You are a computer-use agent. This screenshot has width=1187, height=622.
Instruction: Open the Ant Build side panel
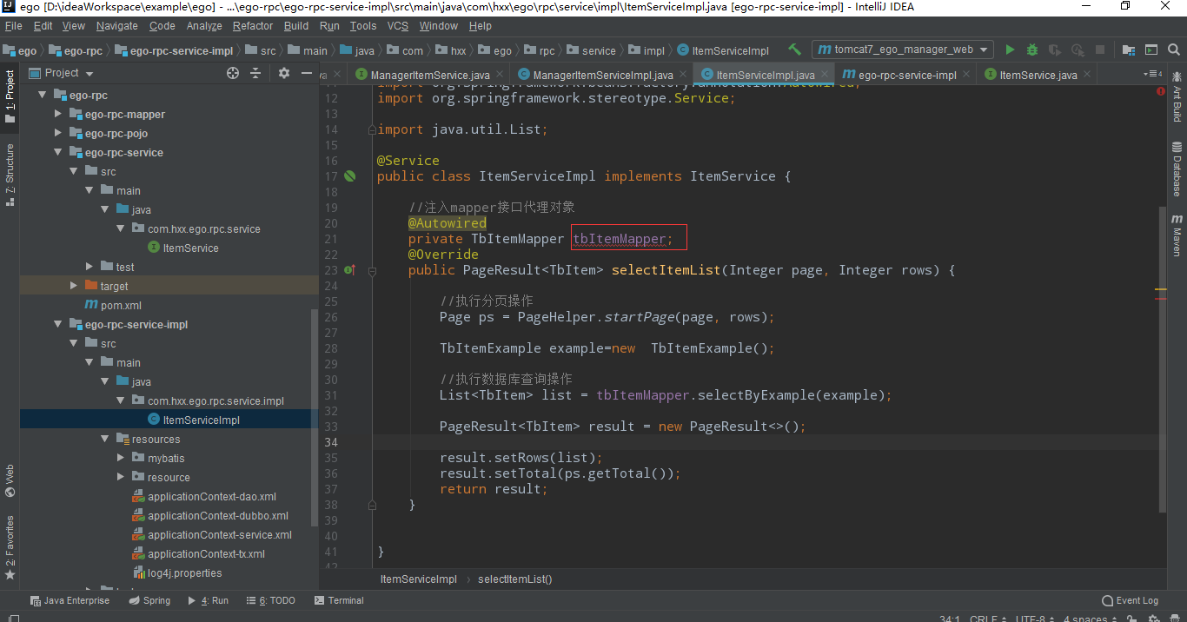1177,98
